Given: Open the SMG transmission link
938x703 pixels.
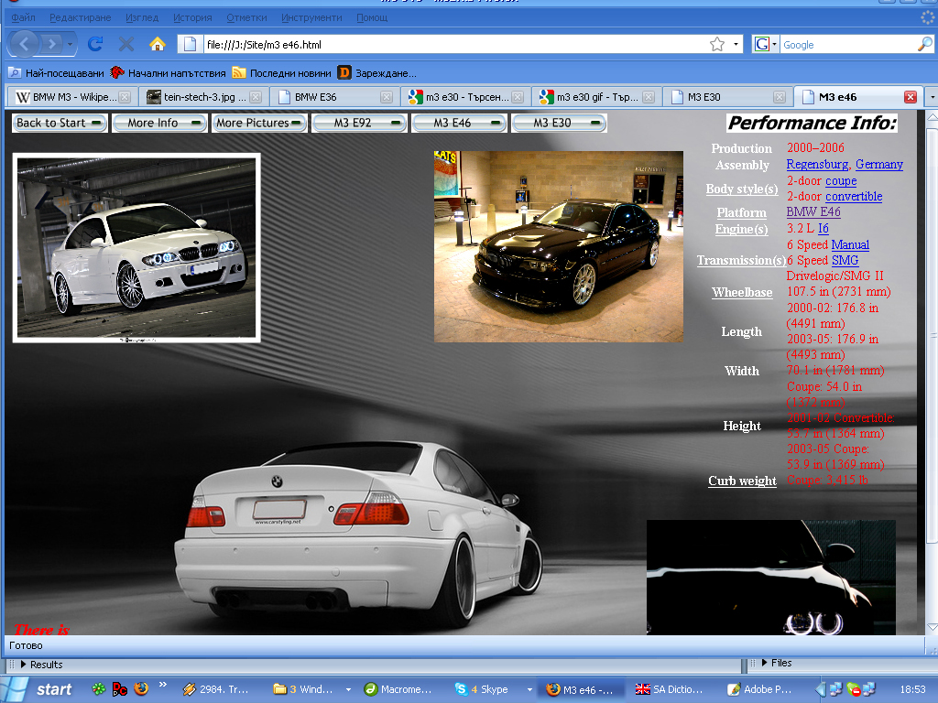Looking at the screenshot, I should 845,260.
